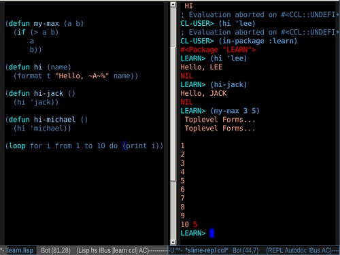The height and width of the screenshot is (255, 340).
Task: Click the '(in-package :learn)' REPL input
Action: coord(258,41)
